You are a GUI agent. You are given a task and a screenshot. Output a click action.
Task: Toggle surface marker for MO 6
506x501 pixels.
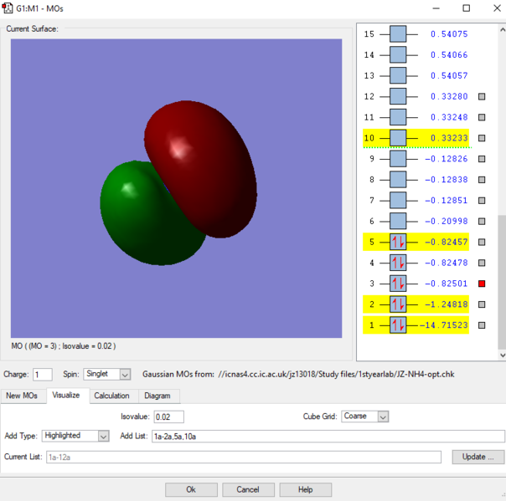tap(482, 222)
